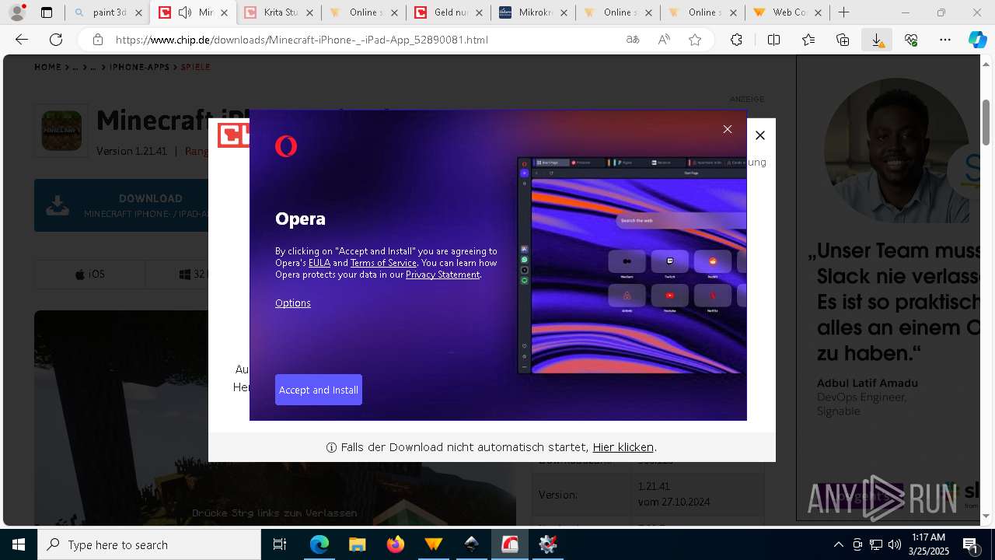The width and height of the screenshot is (995, 560).
Task: Open the Privacy Statement link
Action: (x=442, y=275)
